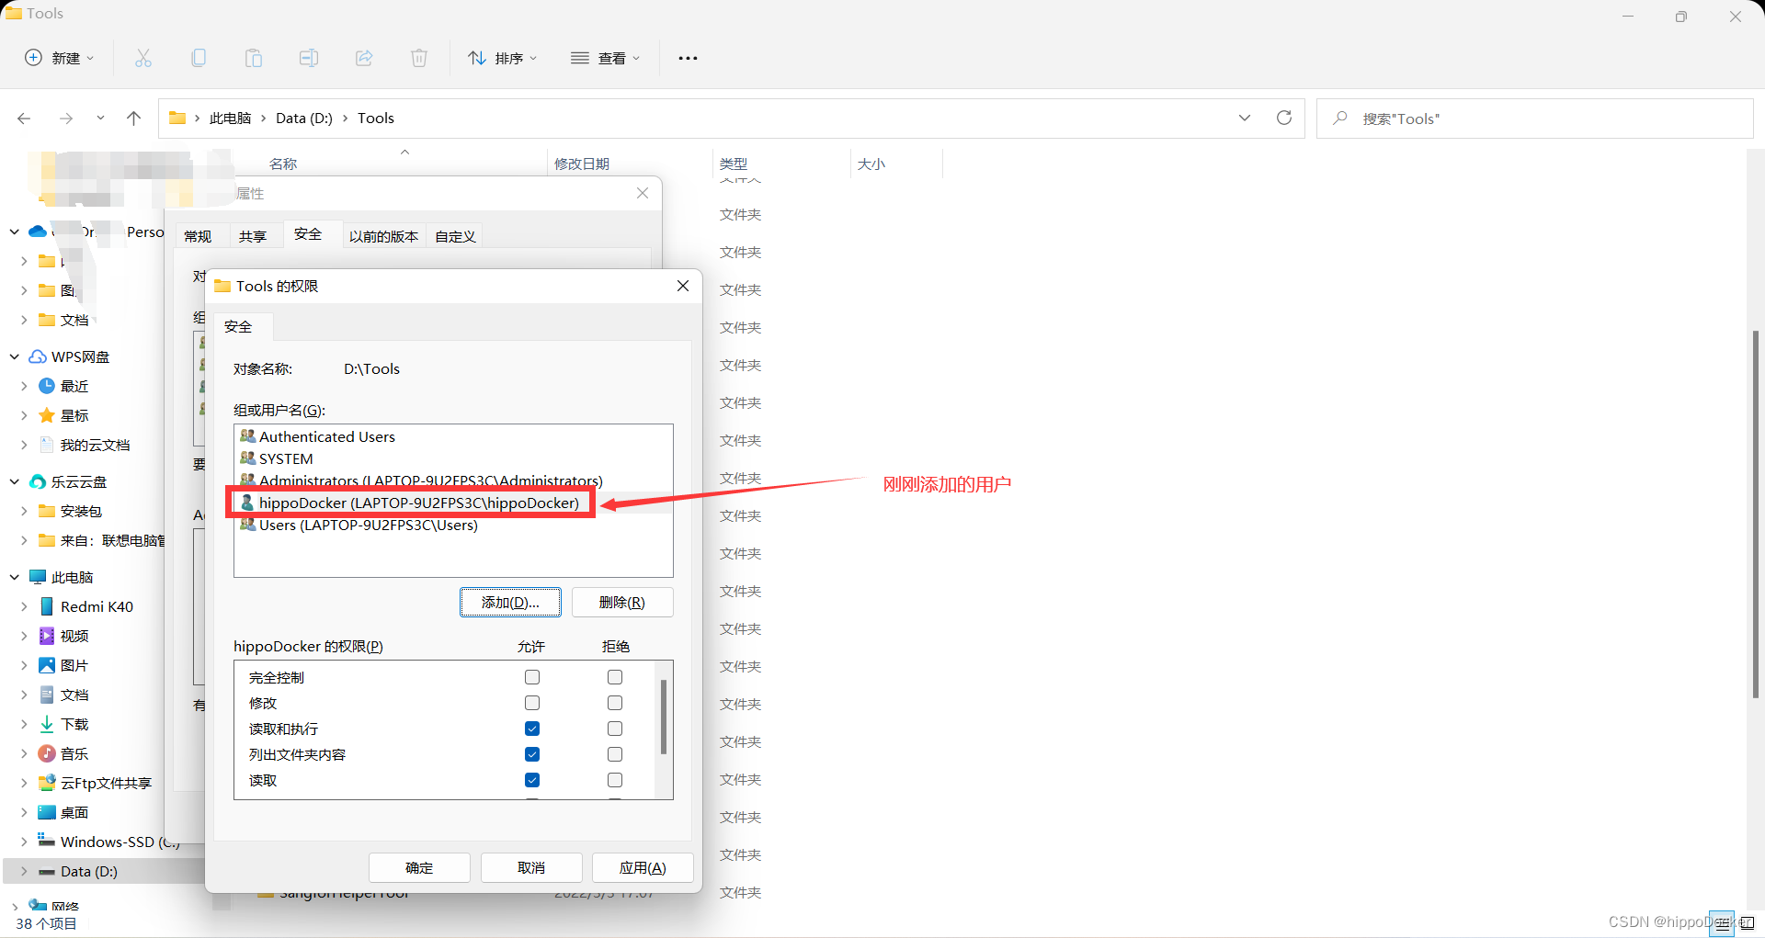This screenshot has width=1765, height=938.
Task: Switch to 以前的版本 tab
Action: pos(383,236)
